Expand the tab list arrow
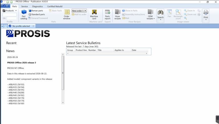219x124 pixels. tap(2, 26)
